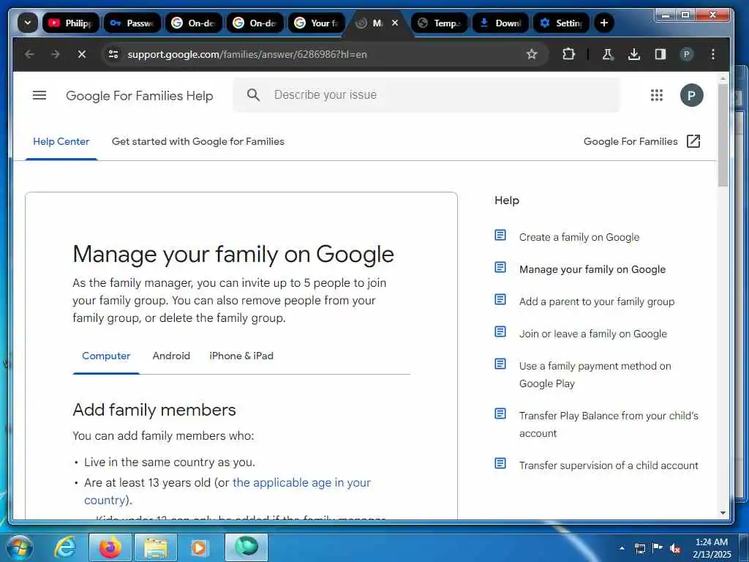Open Chrome Labs flask icon
The height and width of the screenshot is (562, 749).
tap(608, 54)
